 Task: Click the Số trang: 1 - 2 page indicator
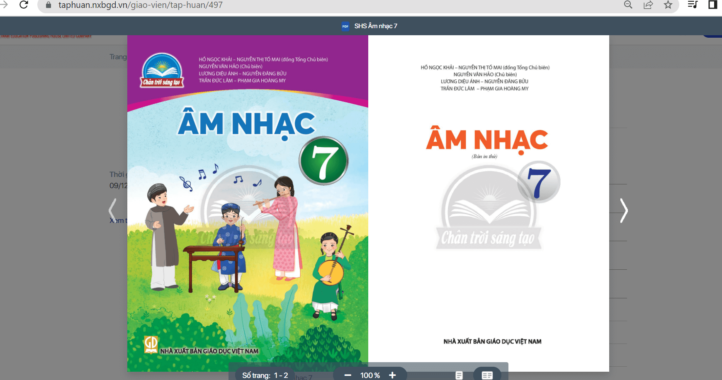tap(265, 375)
